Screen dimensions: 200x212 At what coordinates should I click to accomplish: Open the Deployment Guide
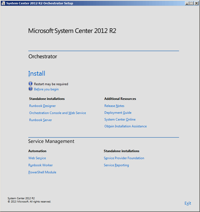point(118,113)
